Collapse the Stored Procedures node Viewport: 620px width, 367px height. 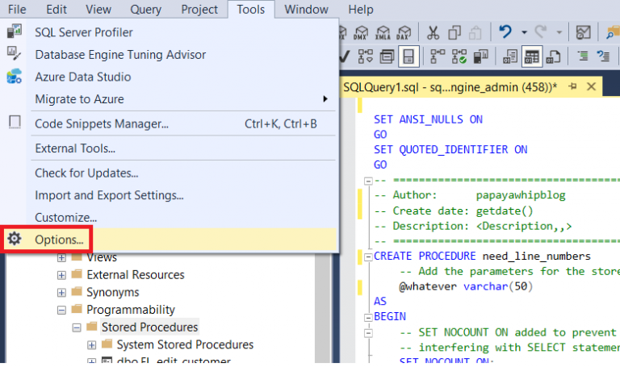tap(77, 327)
